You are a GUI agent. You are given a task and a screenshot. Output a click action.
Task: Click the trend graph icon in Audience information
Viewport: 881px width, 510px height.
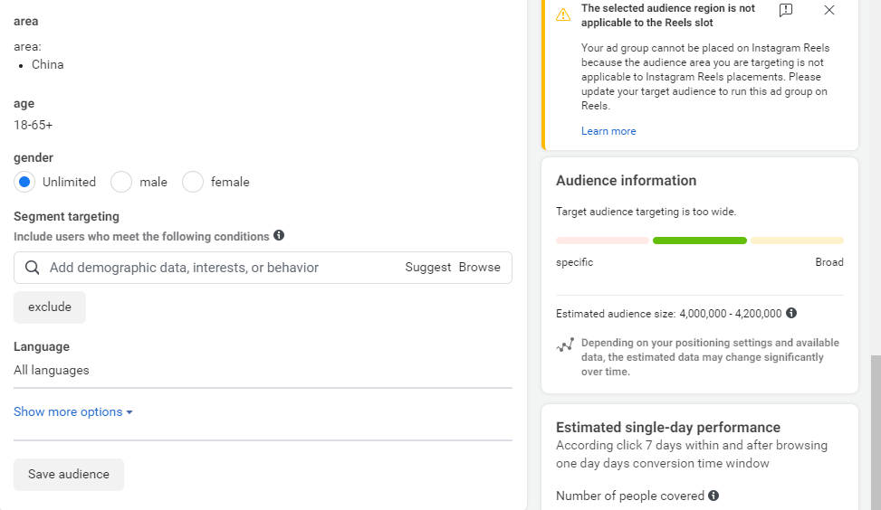[x=565, y=345]
